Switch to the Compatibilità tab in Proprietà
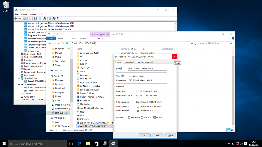The image size is (262, 147). point(129,62)
